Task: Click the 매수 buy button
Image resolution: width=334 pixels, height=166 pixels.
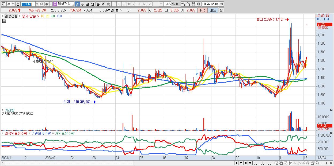Action: coord(202,10)
